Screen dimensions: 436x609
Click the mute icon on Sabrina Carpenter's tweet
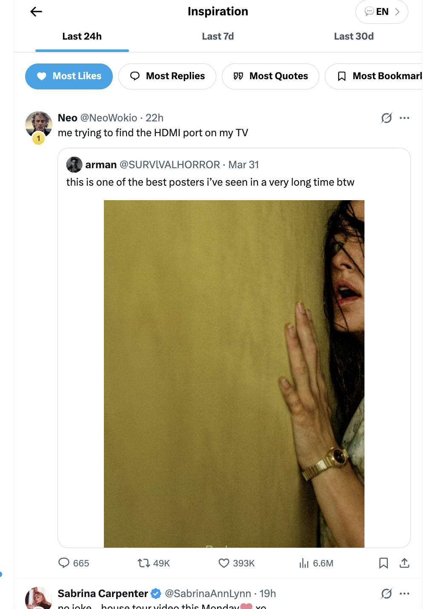coord(386,593)
